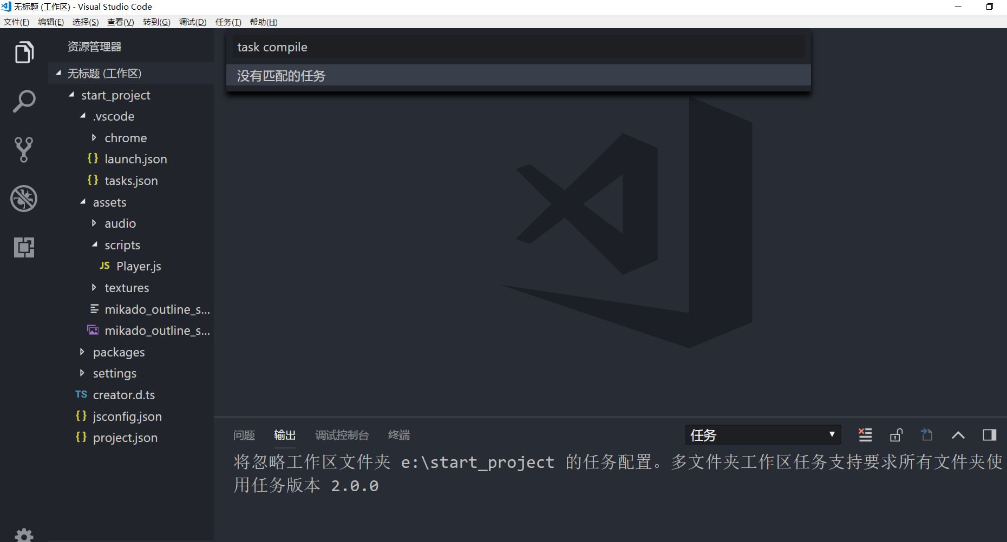Click the 资源管理器 sidebar title

[x=94, y=47]
